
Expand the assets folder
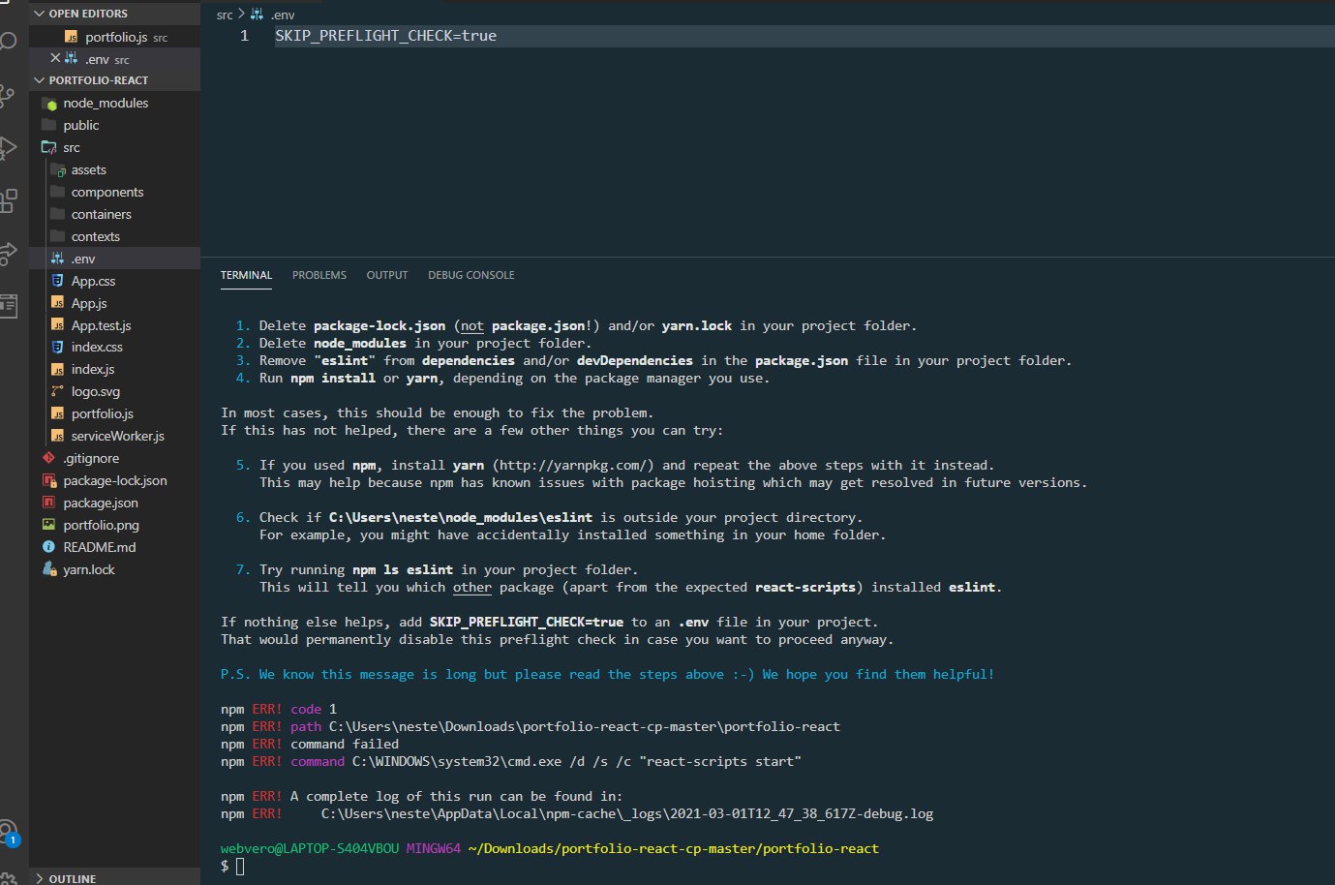tap(114, 169)
